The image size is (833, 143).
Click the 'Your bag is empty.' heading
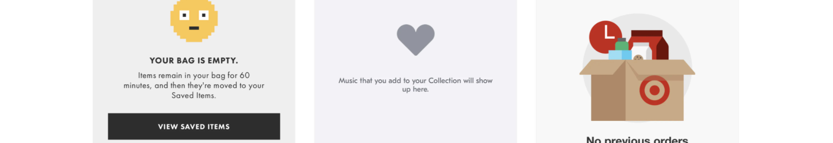coord(194,60)
